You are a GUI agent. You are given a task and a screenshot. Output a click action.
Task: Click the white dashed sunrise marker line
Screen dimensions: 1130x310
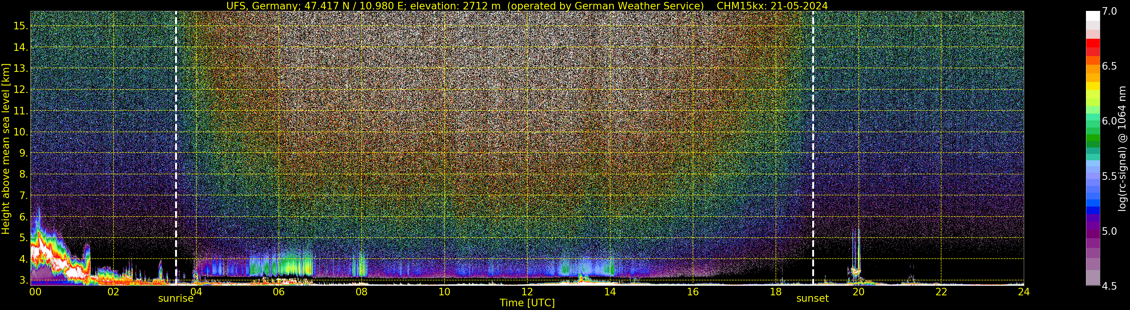coord(176,148)
